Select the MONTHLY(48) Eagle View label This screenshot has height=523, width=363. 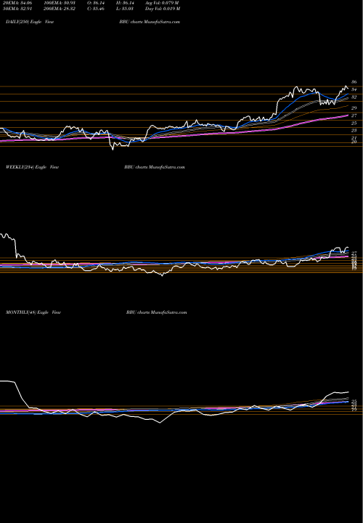(33, 312)
